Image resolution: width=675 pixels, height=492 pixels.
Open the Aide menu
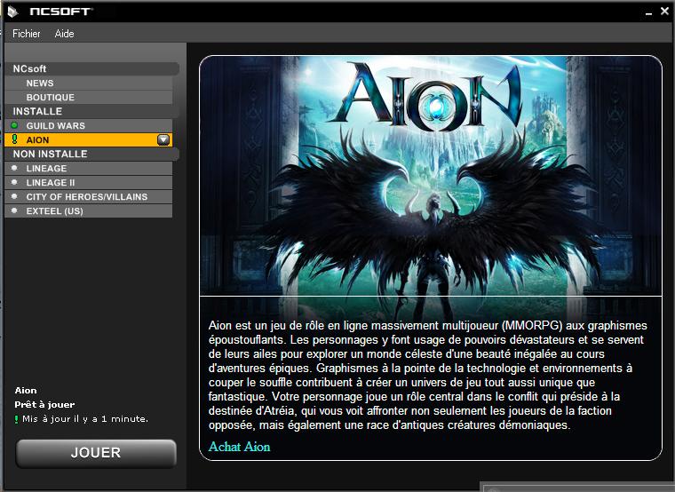coord(65,34)
